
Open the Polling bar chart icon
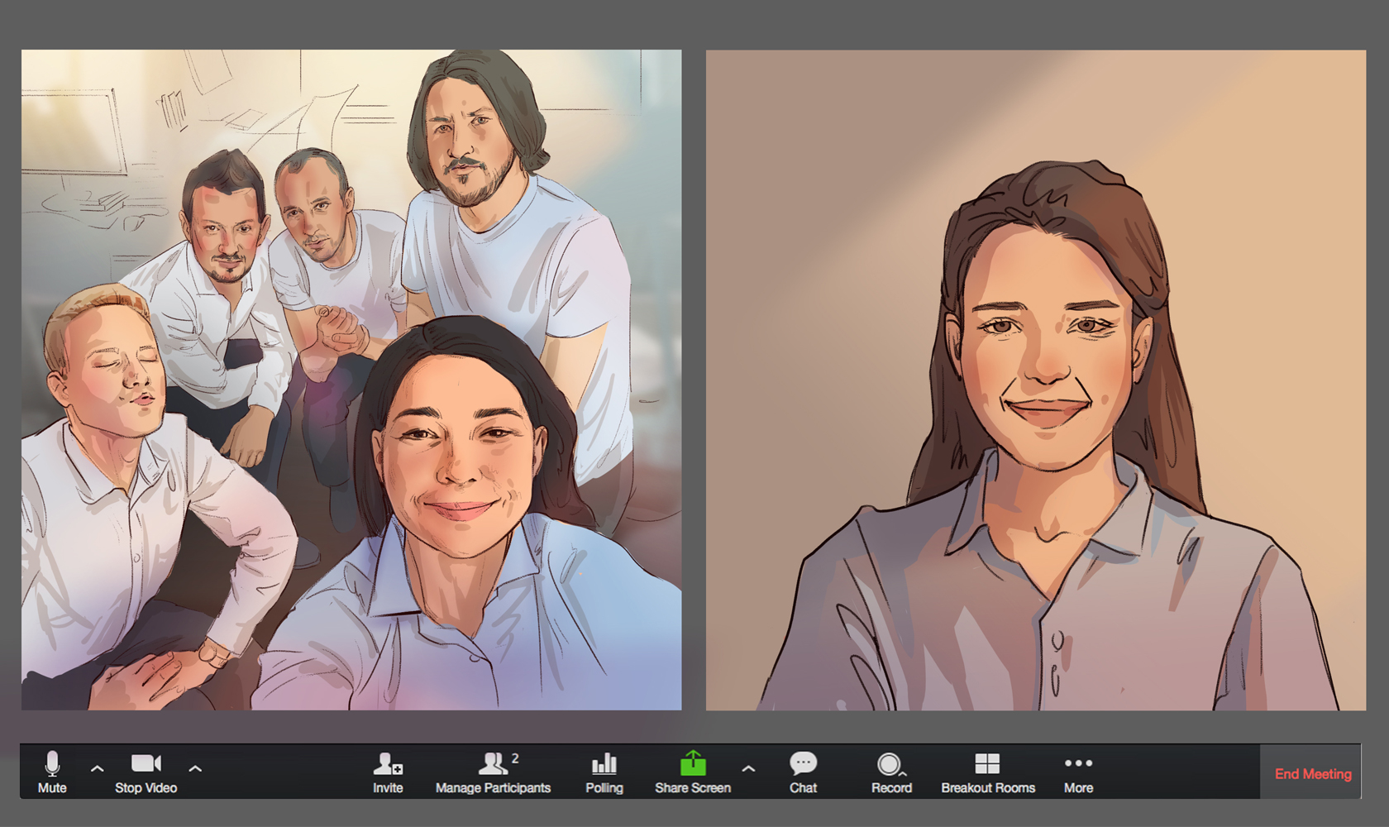click(604, 763)
